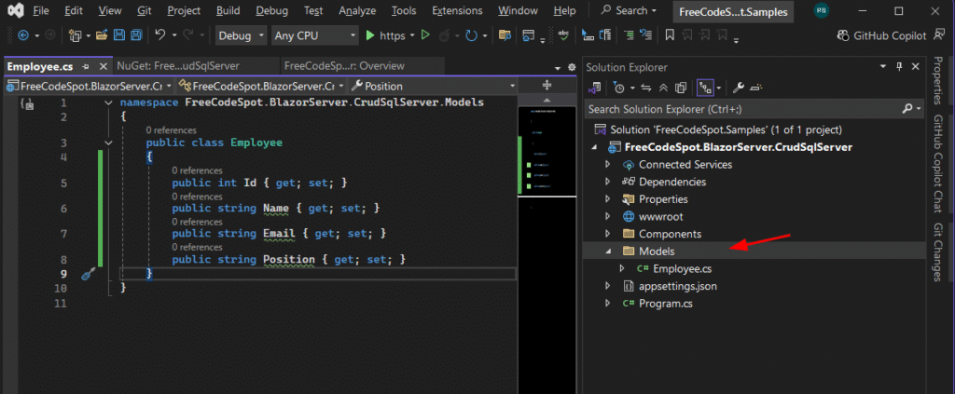955x394 pixels.
Task: Toggle pin on the Employee.cs tab
Action: pyautogui.click(x=86, y=66)
